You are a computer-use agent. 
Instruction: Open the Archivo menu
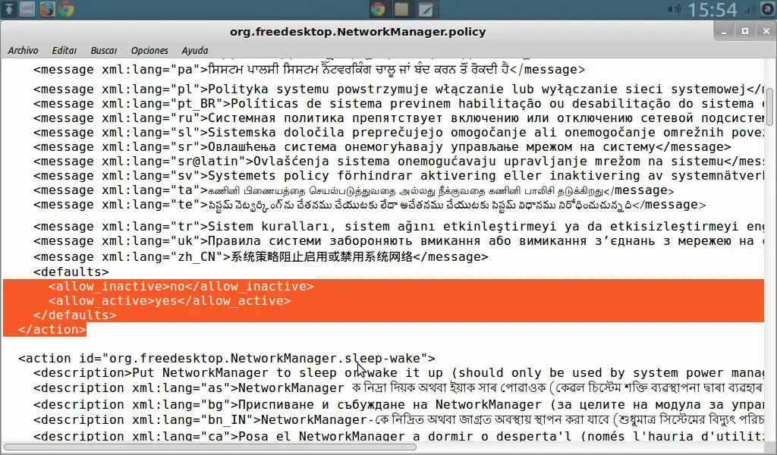[x=23, y=51]
